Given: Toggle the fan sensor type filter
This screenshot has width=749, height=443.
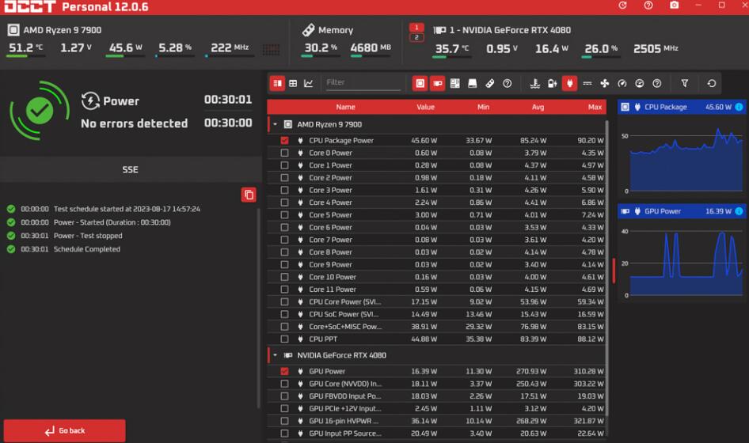Looking at the screenshot, I should (605, 84).
